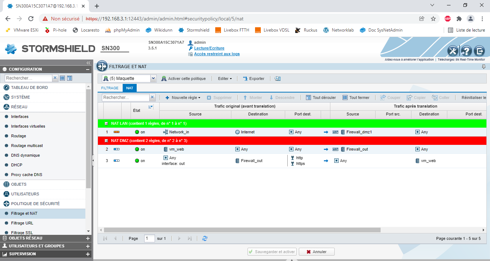Go to previous page arrow
This screenshot has width=490, height=261.
point(116,238)
